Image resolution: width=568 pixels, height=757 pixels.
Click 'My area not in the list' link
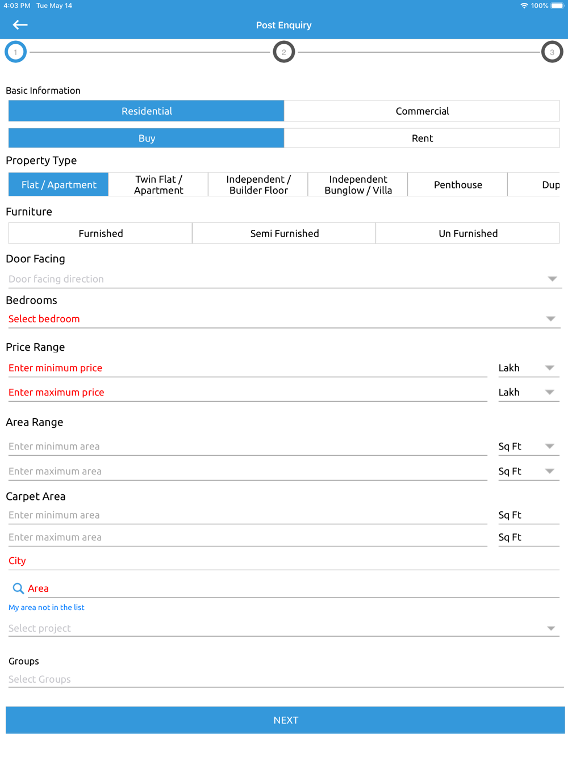(x=47, y=607)
